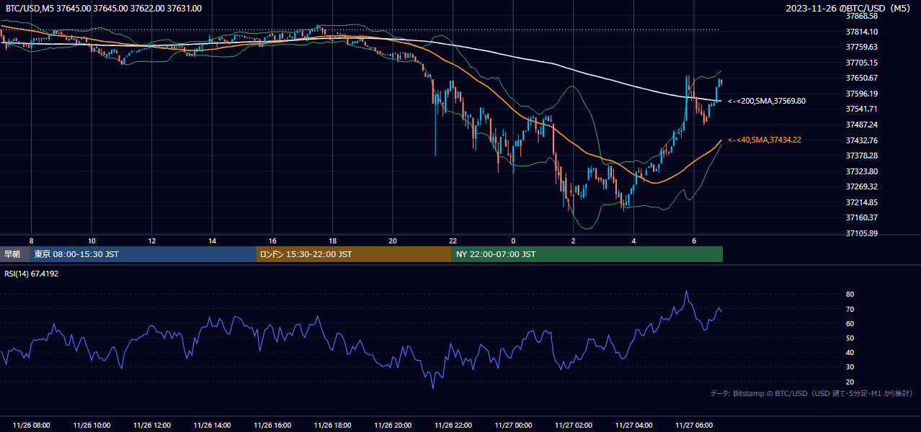Click the 37814.10 price axis value
This screenshot has width=921, height=432.
pyautogui.click(x=862, y=32)
